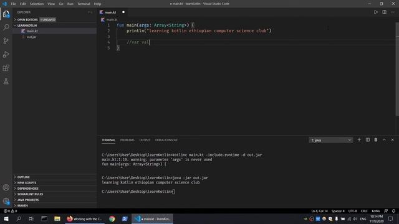Create a new terminal with plus icon
This screenshot has width=399, height=224.
[x=359, y=139]
